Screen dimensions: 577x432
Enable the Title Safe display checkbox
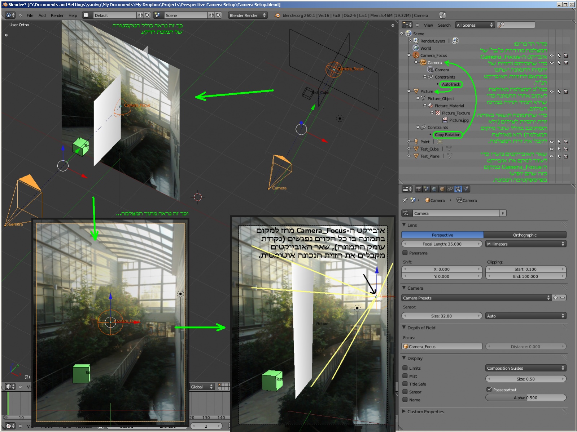point(405,384)
